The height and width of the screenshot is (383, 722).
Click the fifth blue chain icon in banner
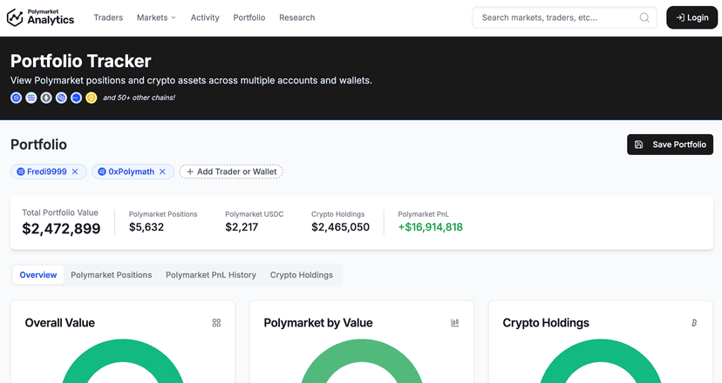[77, 98]
